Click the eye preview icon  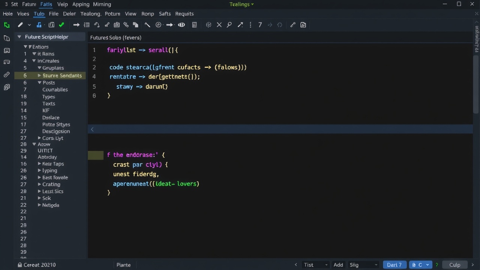point(181,25)
